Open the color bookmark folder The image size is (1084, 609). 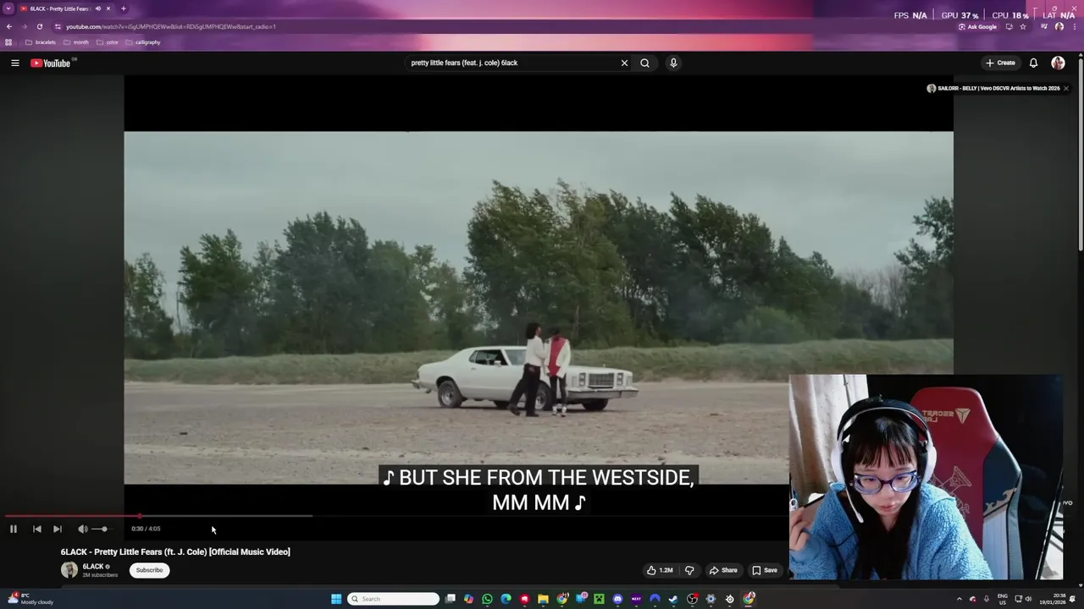[108, 42]
